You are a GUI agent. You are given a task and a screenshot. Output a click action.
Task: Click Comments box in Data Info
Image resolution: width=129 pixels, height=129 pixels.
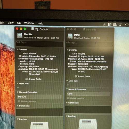88,109
